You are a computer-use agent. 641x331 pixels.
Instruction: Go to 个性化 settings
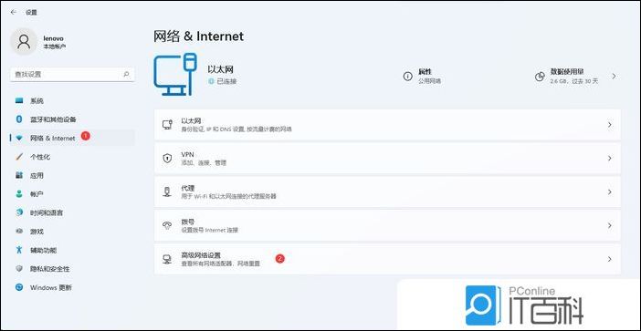[x=72, y=157]
